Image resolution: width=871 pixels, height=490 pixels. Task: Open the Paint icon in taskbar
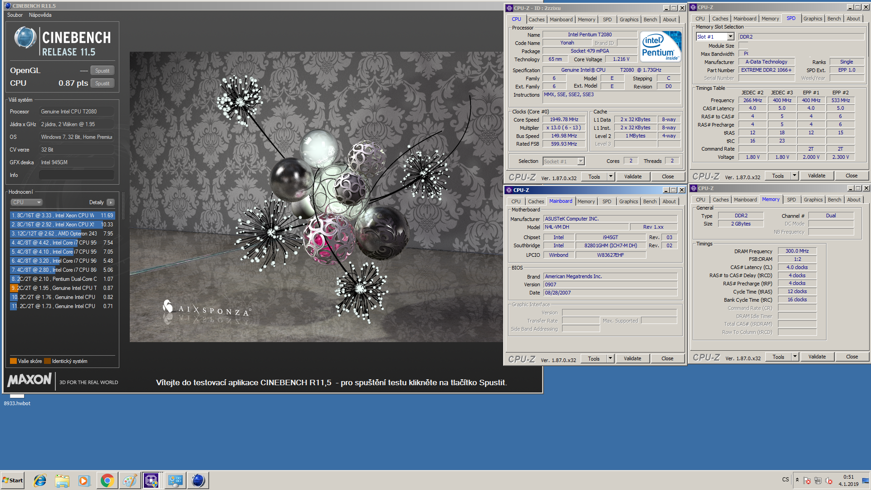pyautogui.click(x=129, y=480)
